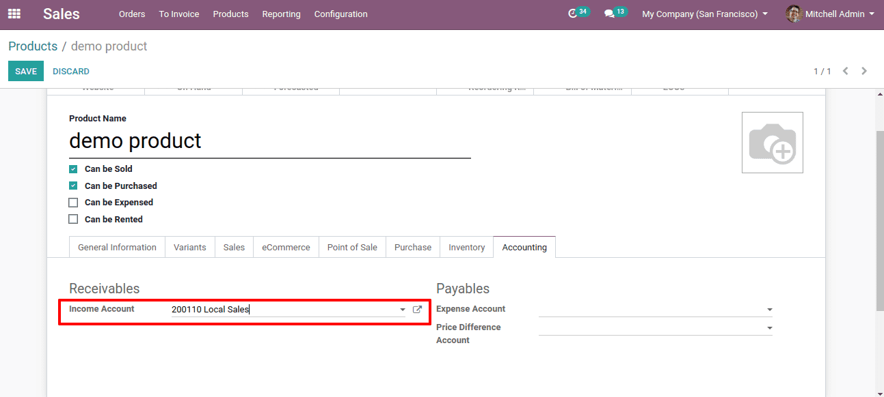Switch to the Variants tab
This screenshot has height=397, width=884.
[190, 247]
